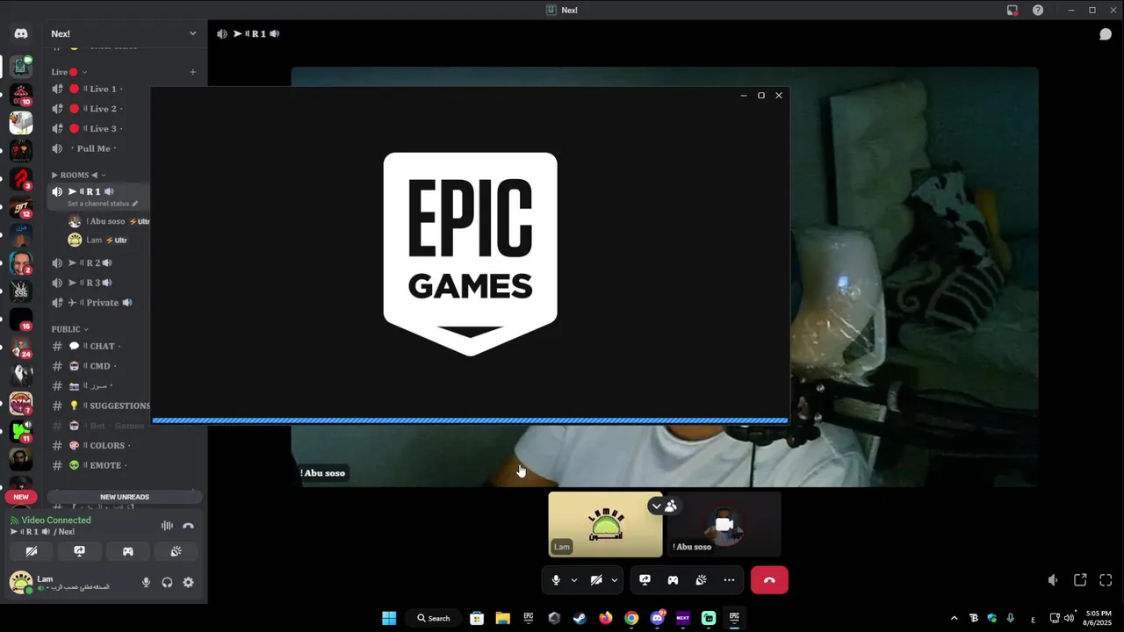Turn on camera in the Video Connected panel
This screenshot has width=1124, height=632.
tap(32, 551)
